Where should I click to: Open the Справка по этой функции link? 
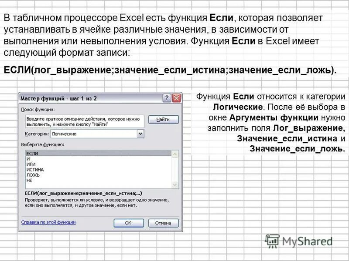48,222
